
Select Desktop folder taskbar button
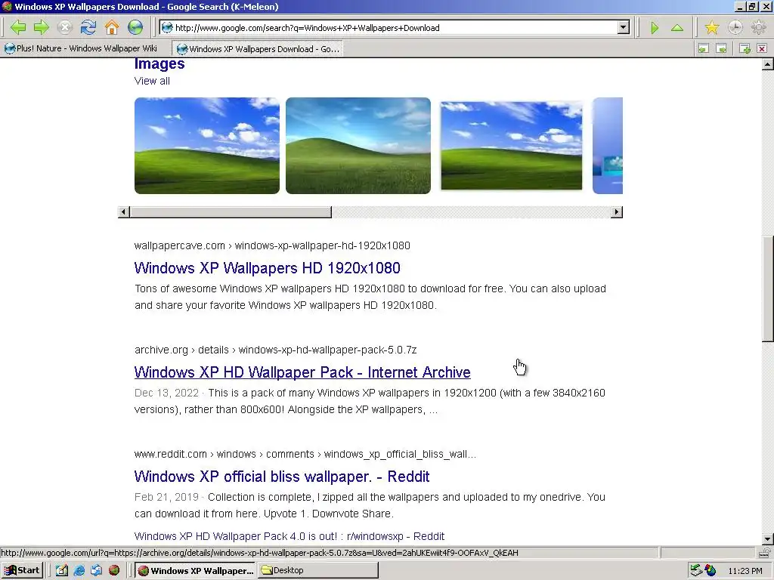tap(318, 570)
